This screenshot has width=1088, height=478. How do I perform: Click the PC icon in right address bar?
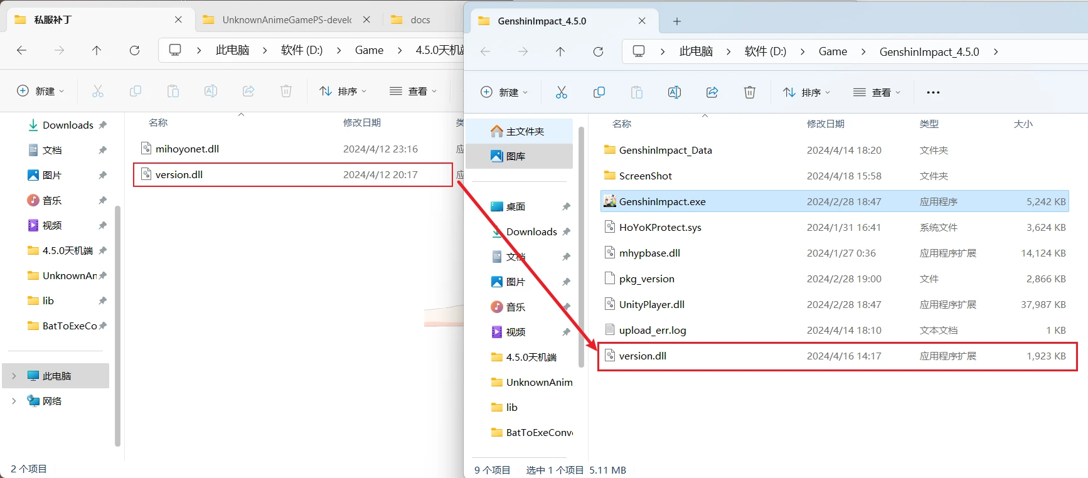pos(639,51)
